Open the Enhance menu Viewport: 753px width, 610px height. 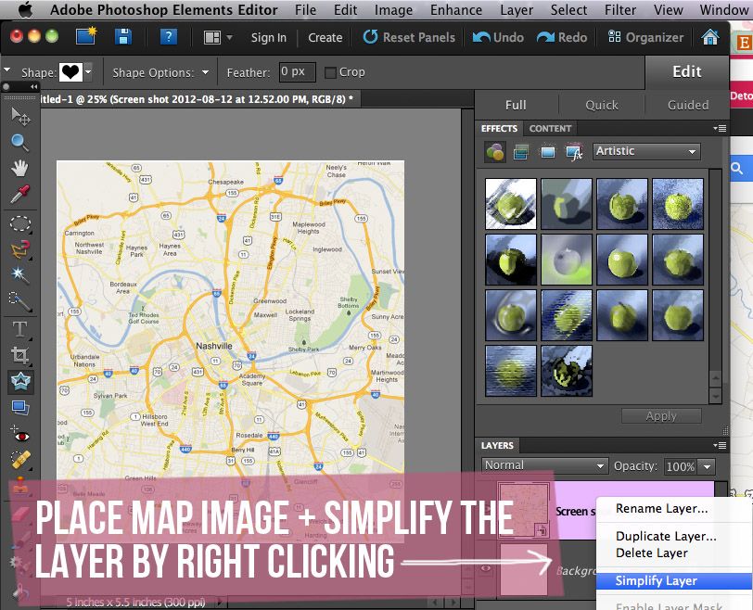(x=456, y=9)
